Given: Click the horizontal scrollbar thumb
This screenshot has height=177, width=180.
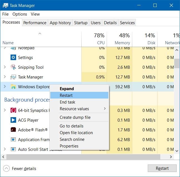Looking at the screenshot, I should point(83,157).
